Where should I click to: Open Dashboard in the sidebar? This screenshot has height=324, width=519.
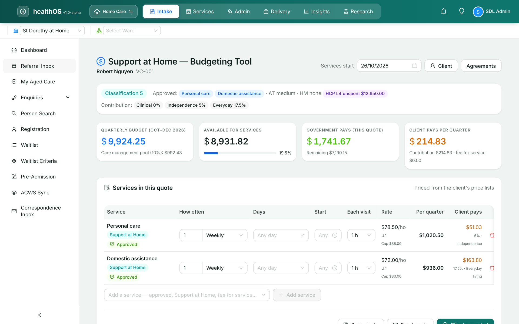(x=39, y=50)
